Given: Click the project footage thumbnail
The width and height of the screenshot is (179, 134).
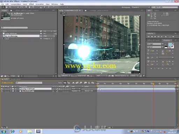Looking at the screenshot, I should 6,16.
